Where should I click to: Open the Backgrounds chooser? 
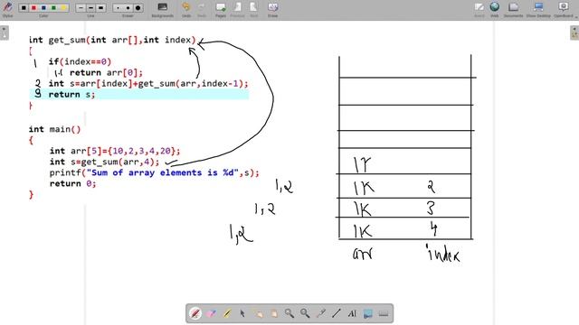pyautogui.click(x=163, y=9)
